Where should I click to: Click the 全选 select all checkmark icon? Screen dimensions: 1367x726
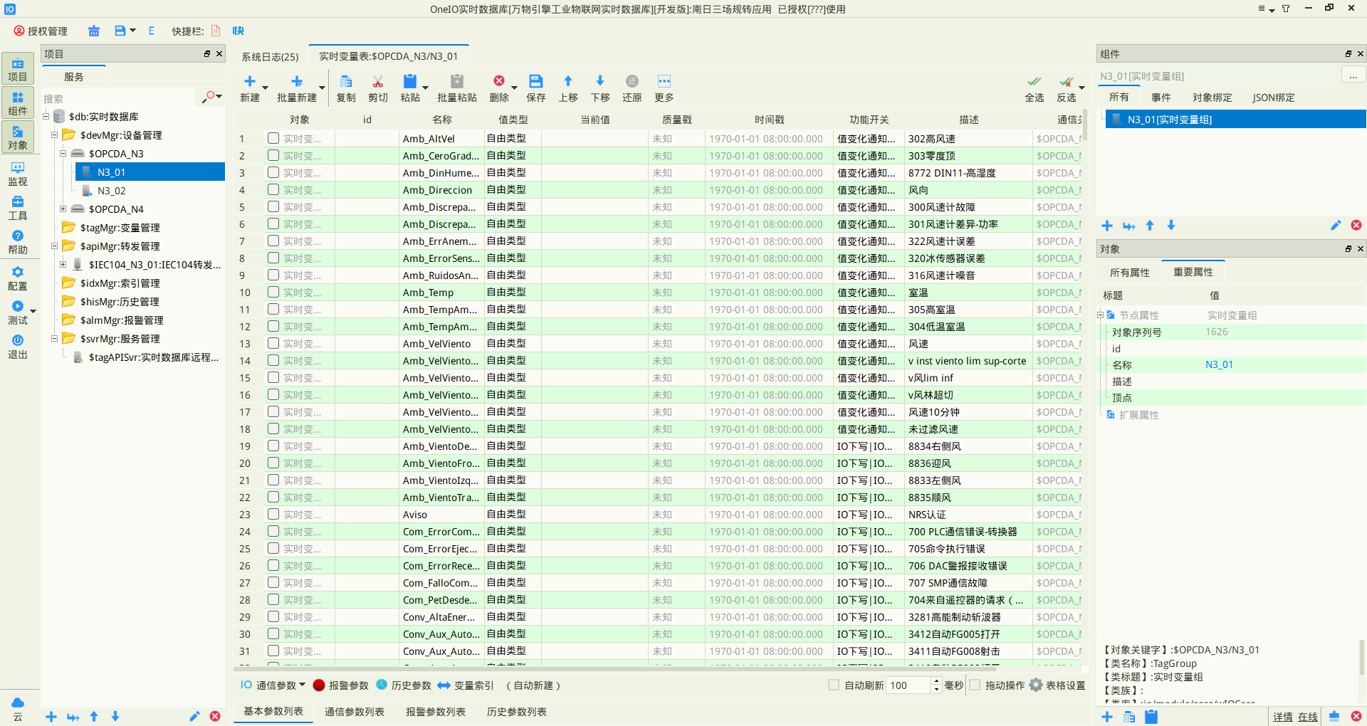[x=1034, y=81]
